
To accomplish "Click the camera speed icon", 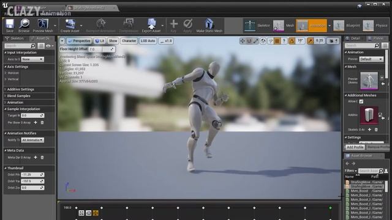I will click(x=331, y=41).
